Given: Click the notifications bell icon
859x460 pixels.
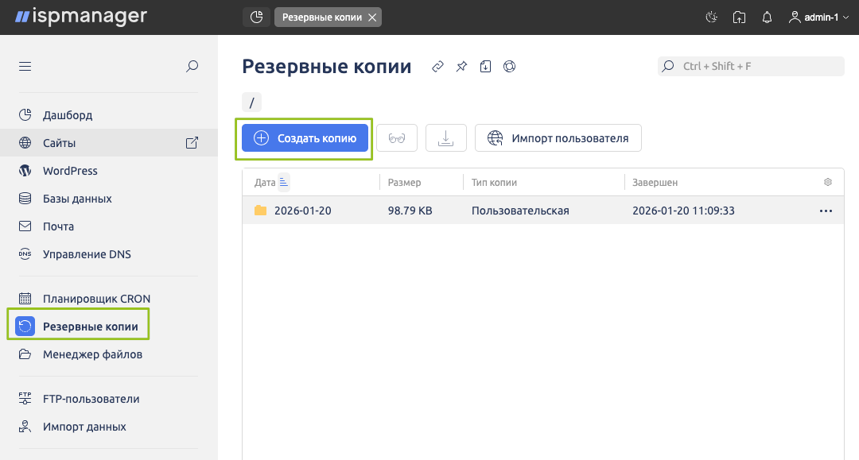Looking at the screenshot, I should coord(767,17).
